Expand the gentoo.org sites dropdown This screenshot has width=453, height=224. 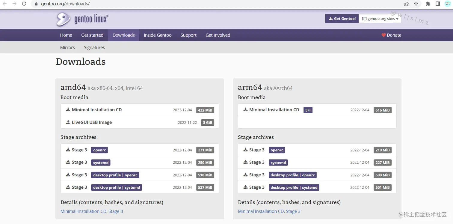tap(380, 19)
